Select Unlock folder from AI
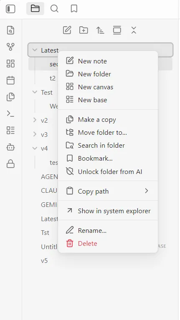 [x=108, y=171]
